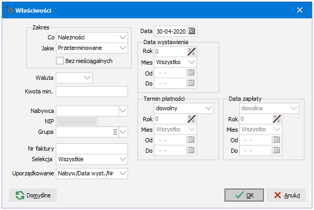
Task: Click the Rok stepper icon under Data zapłaty
Action: 277,119
